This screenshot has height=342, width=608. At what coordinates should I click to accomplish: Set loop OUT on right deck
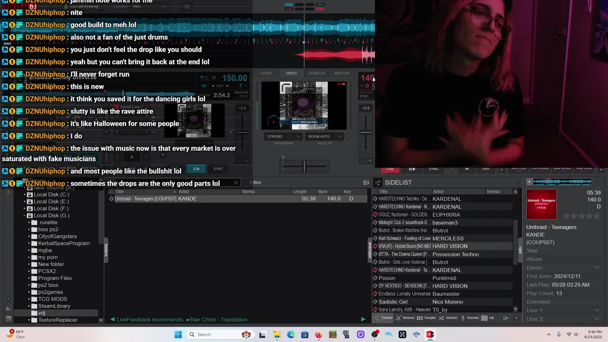pos(486,169)
